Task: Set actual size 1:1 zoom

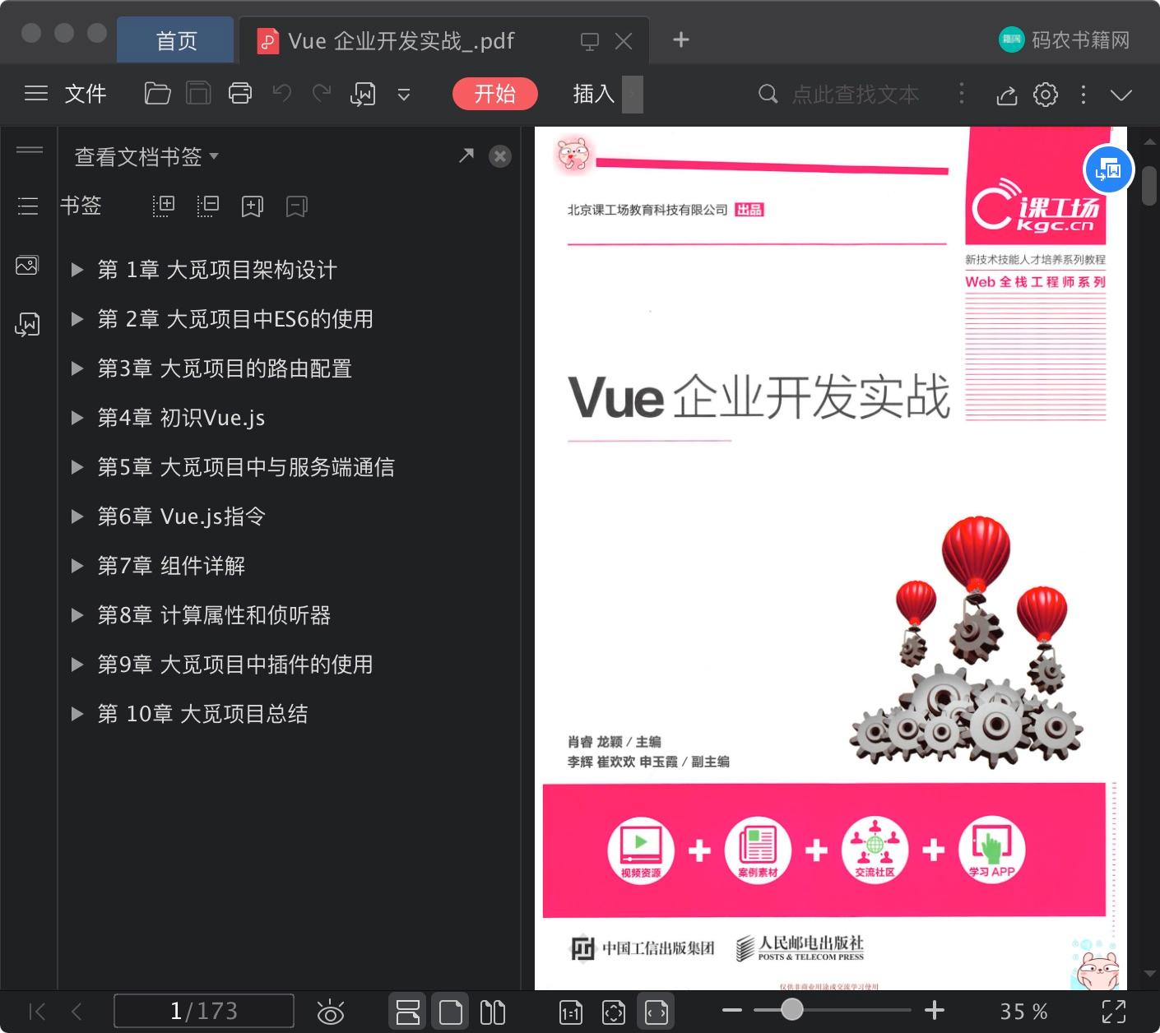Action: pyautogui.click(x=571, y=1012)
